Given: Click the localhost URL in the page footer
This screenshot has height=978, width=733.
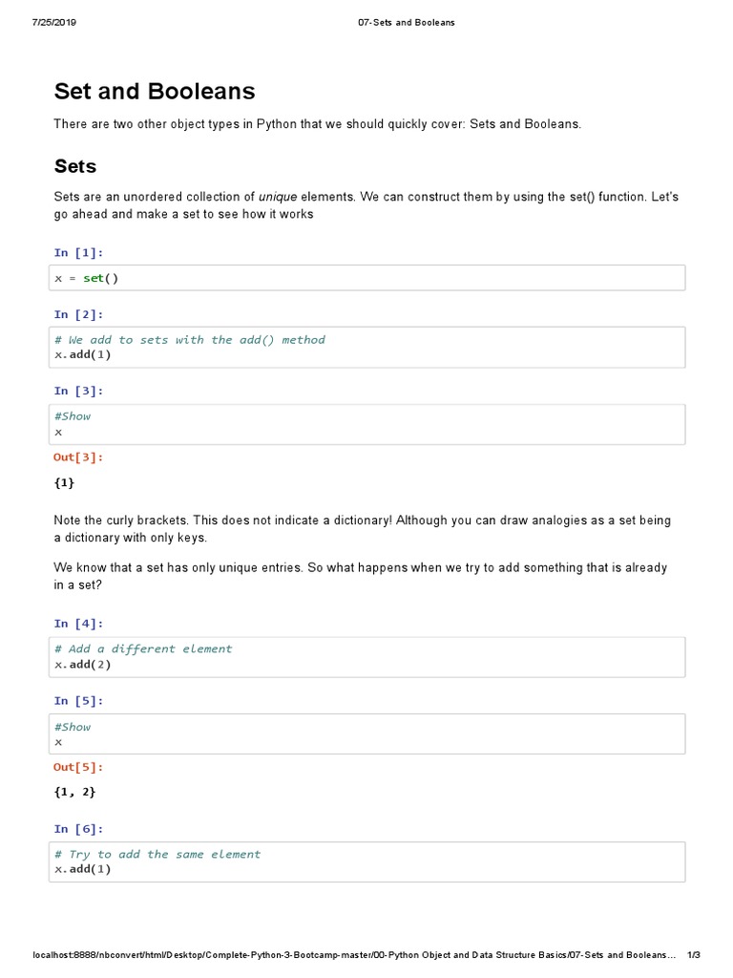Looking at the screenshot, I should (x=354, y=955).
